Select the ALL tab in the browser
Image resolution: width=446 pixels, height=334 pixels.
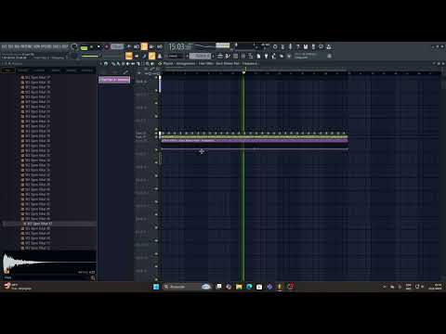coord(7,71)
